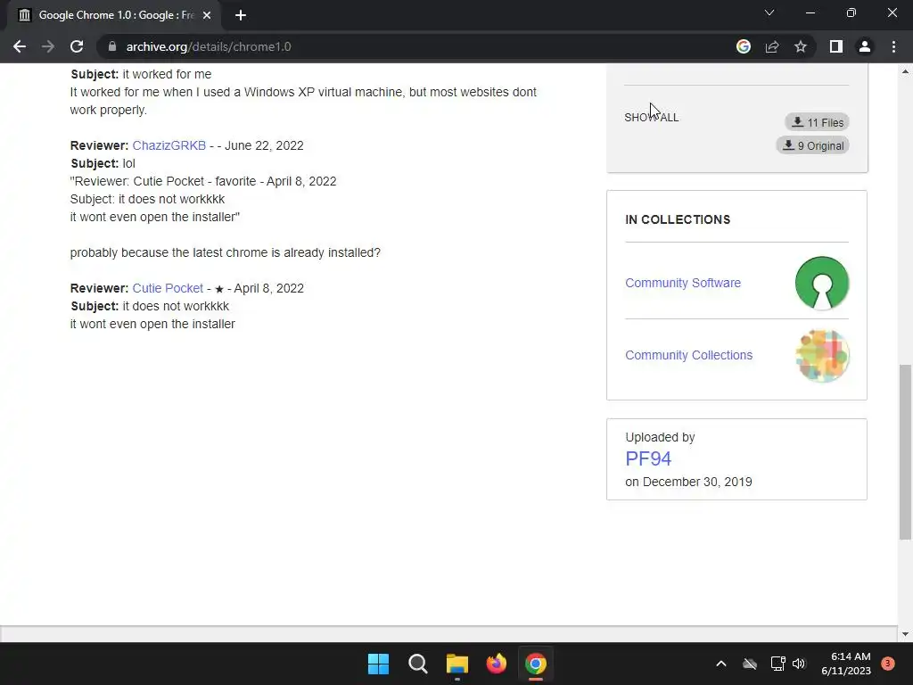Click the star rating in Cutie Pocket review
The height and width of the screenshot is (685, 913).
(x=219, y=289)
